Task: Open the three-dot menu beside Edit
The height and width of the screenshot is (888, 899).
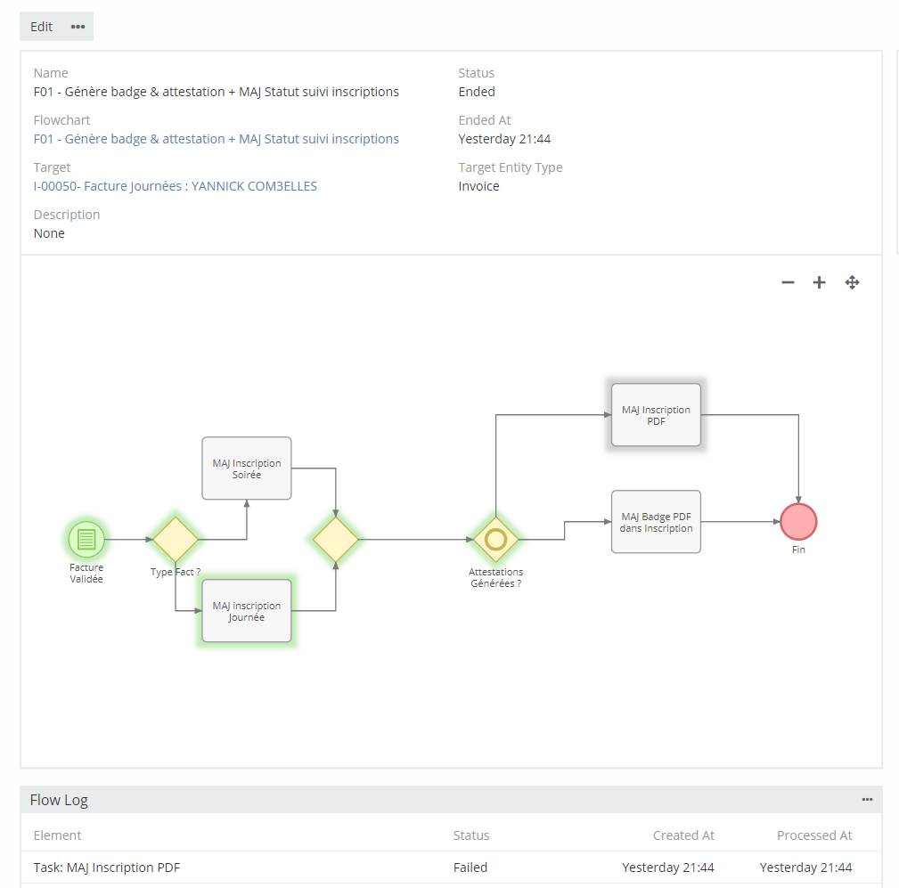Action: point(78,27)
